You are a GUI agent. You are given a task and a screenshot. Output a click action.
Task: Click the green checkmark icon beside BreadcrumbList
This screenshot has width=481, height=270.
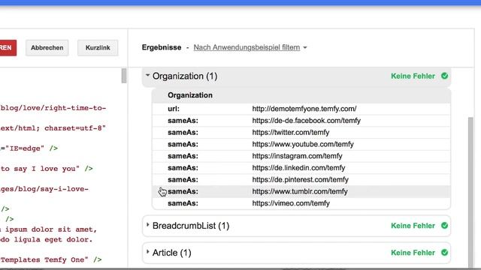point(444,226)
